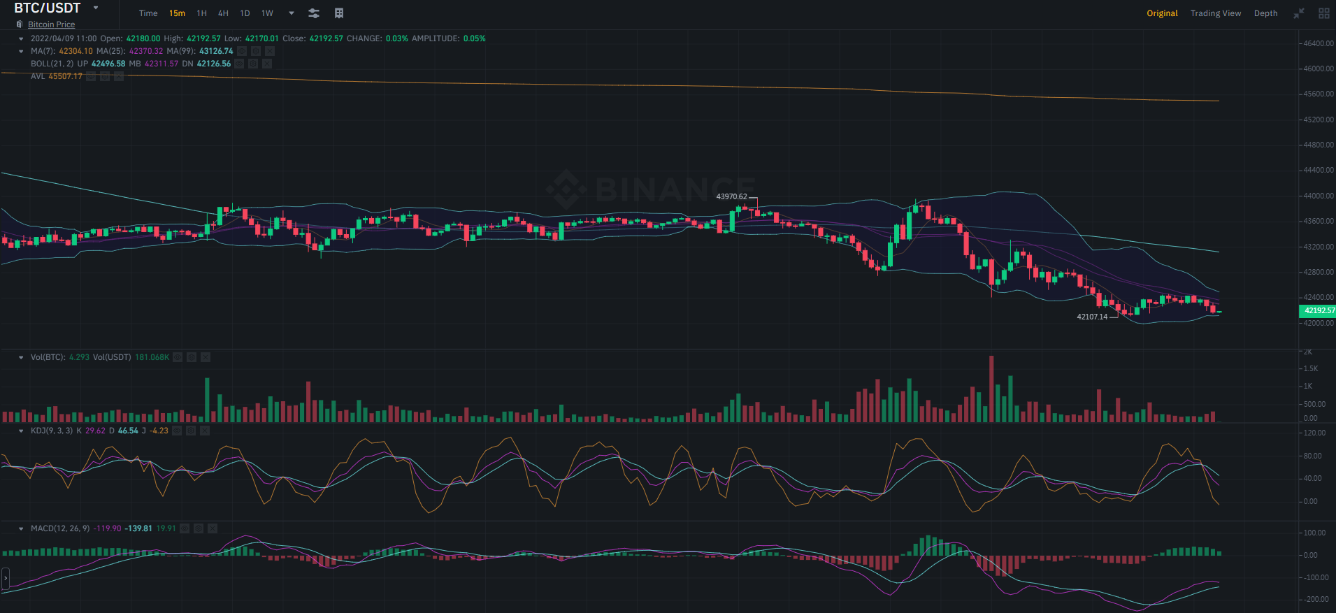Remove the MA indicator with its X
This screenshot has height=613, width=1336.
pos(270,51)
